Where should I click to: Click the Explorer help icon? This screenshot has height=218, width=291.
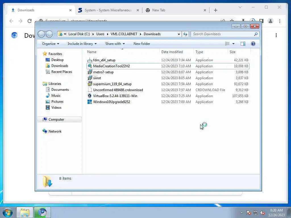[x=253, y=43]
